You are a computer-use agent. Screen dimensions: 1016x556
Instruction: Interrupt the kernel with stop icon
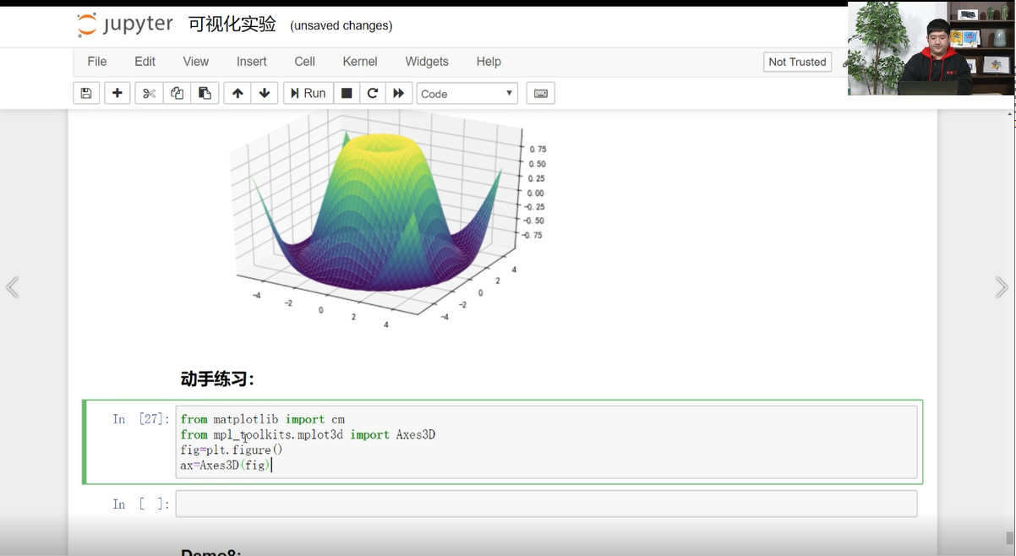pyautogui.click(x=347, y=94)
